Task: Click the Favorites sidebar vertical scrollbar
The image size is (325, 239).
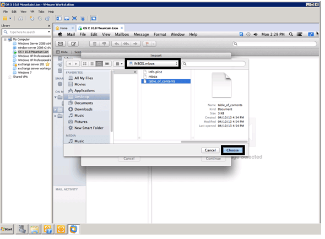Action: (111, 101)
